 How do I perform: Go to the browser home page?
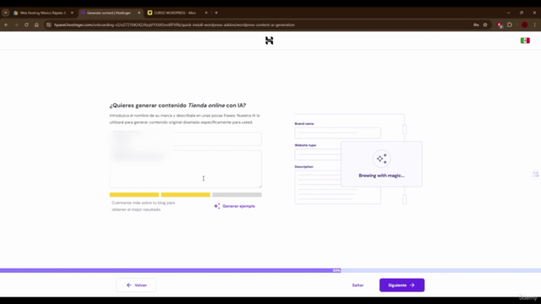click(36, 24)
